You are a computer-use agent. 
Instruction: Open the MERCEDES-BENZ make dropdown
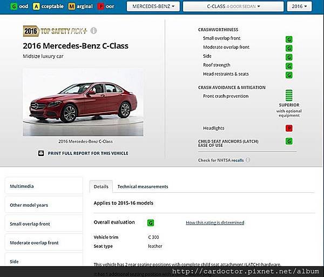153,6
